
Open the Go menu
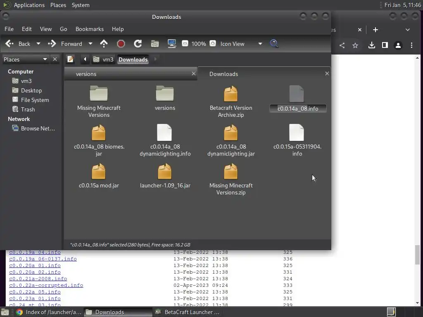[x=63, y=29]
